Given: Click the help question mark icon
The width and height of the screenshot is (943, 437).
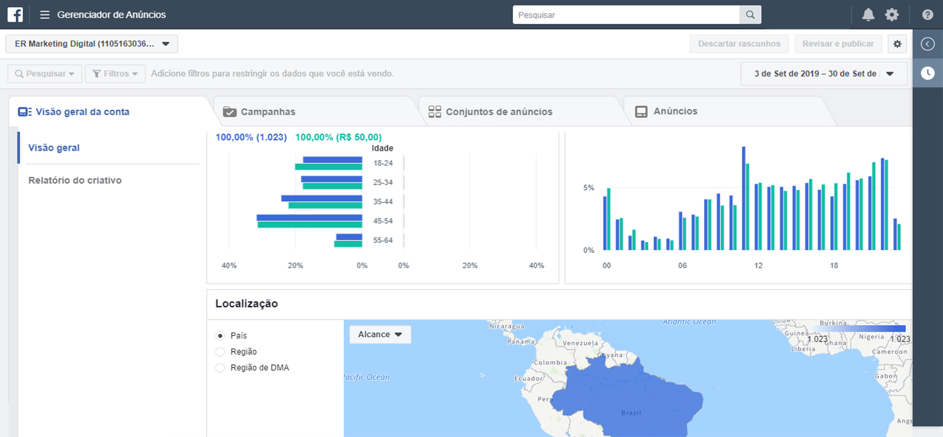Looking at the screenshot, I should point(927,15).
